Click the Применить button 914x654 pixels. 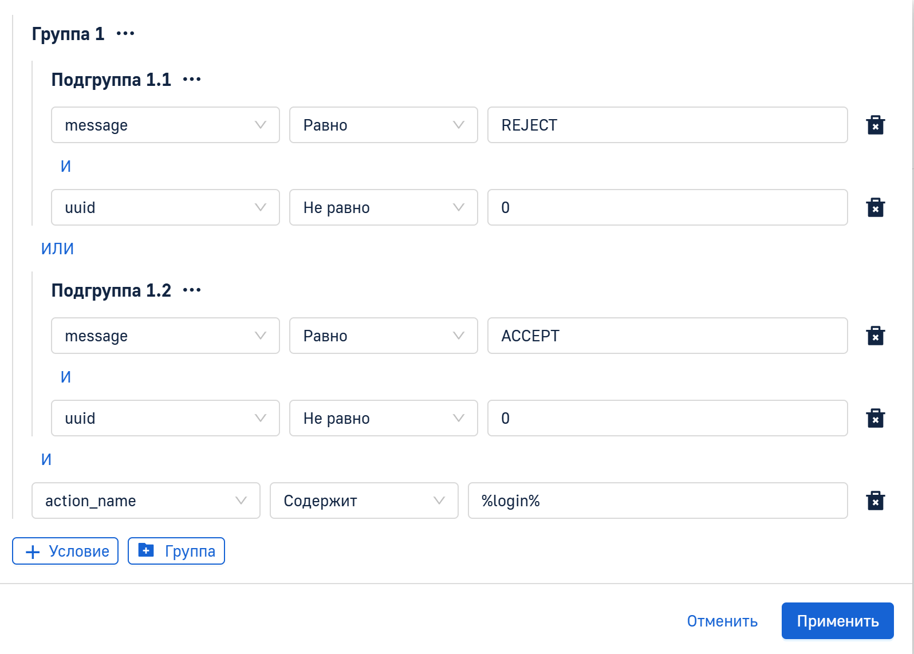(837, 621)
